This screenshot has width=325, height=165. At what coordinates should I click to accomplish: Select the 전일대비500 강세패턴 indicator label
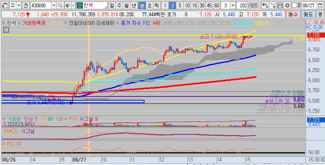[x=91, y=23]
